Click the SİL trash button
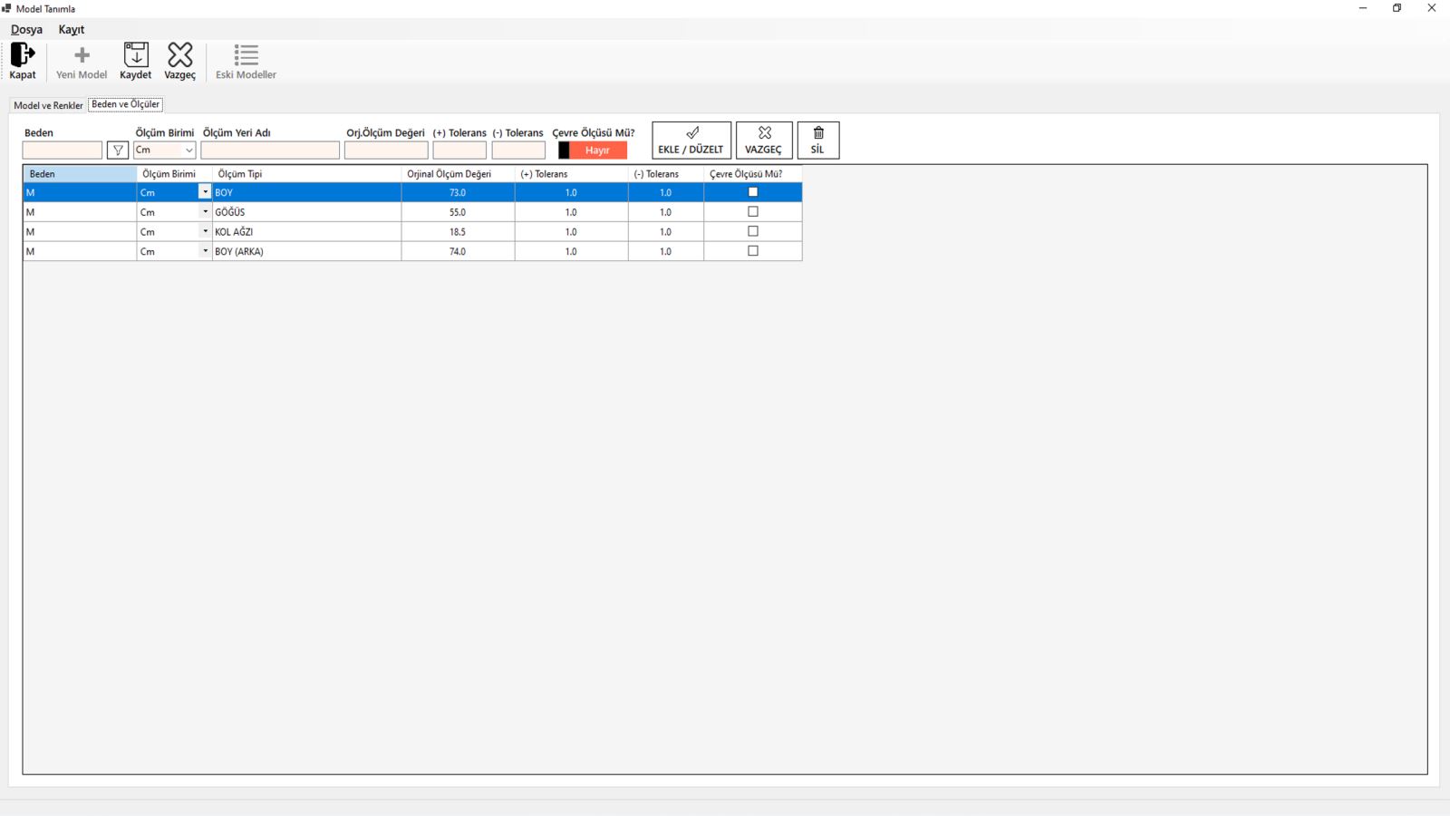 (818, 141)
